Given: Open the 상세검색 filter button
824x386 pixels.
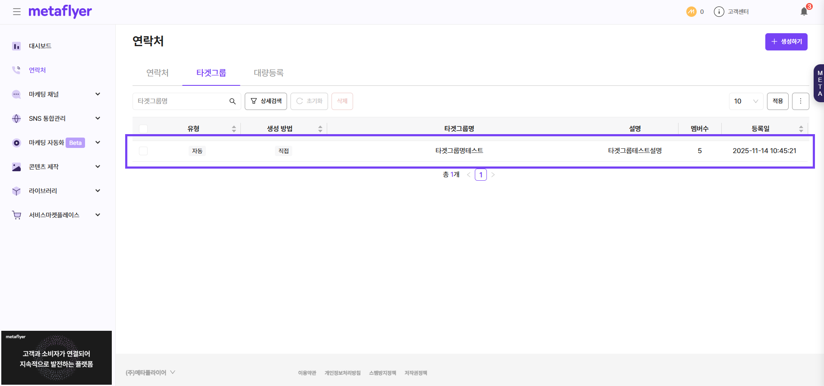Looking at the screenshot, I should (266, 101).
